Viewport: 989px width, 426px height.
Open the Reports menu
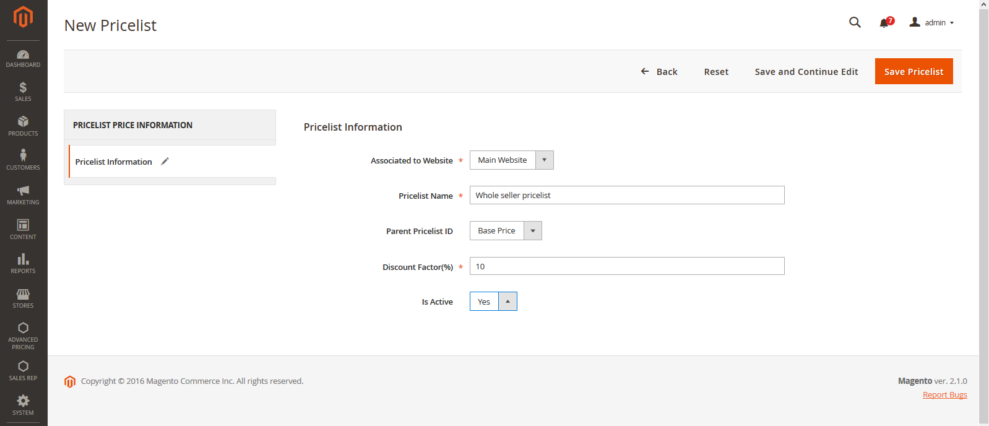pos(23,264)
